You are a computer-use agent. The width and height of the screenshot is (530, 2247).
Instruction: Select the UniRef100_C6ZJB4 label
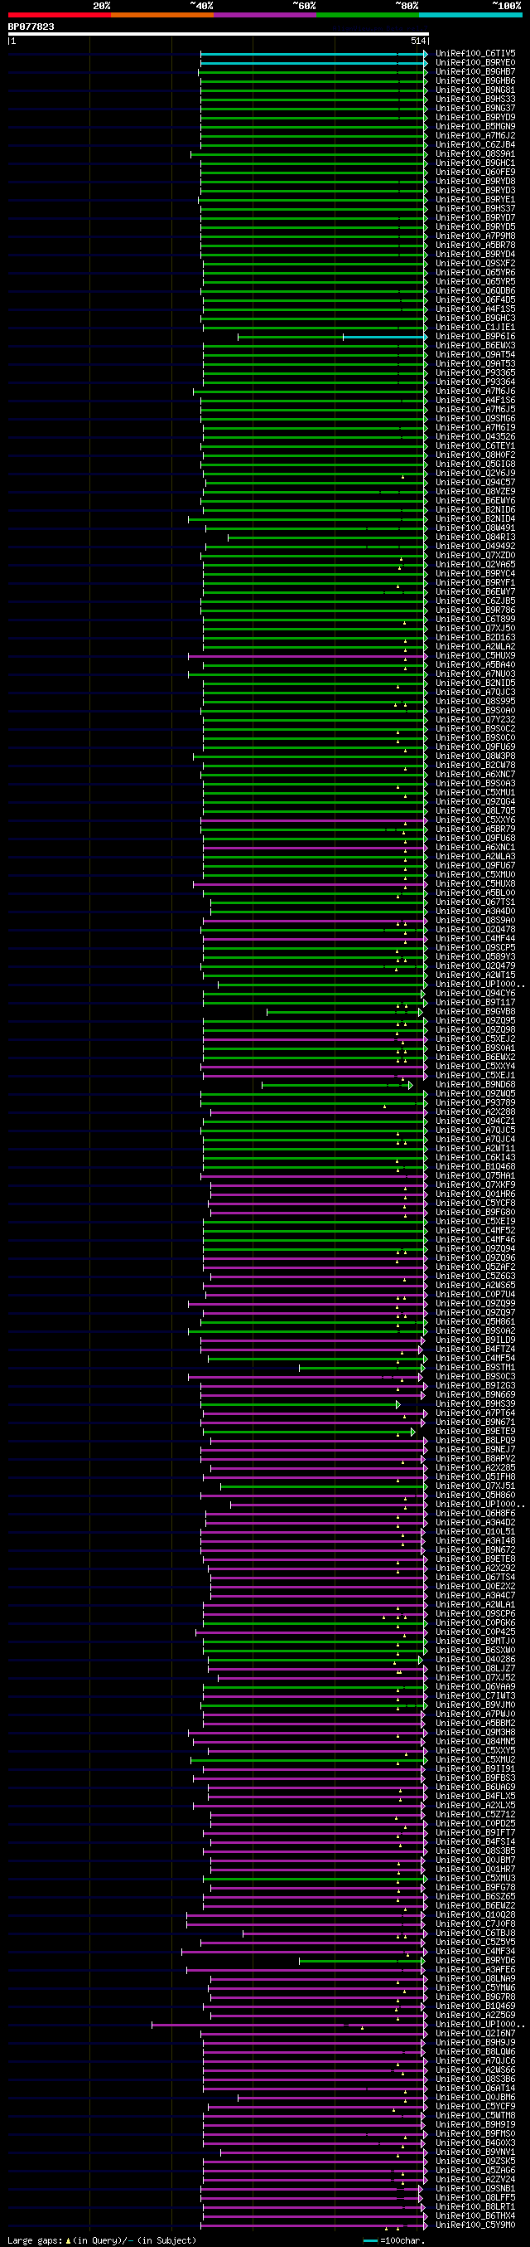[475, 146]
